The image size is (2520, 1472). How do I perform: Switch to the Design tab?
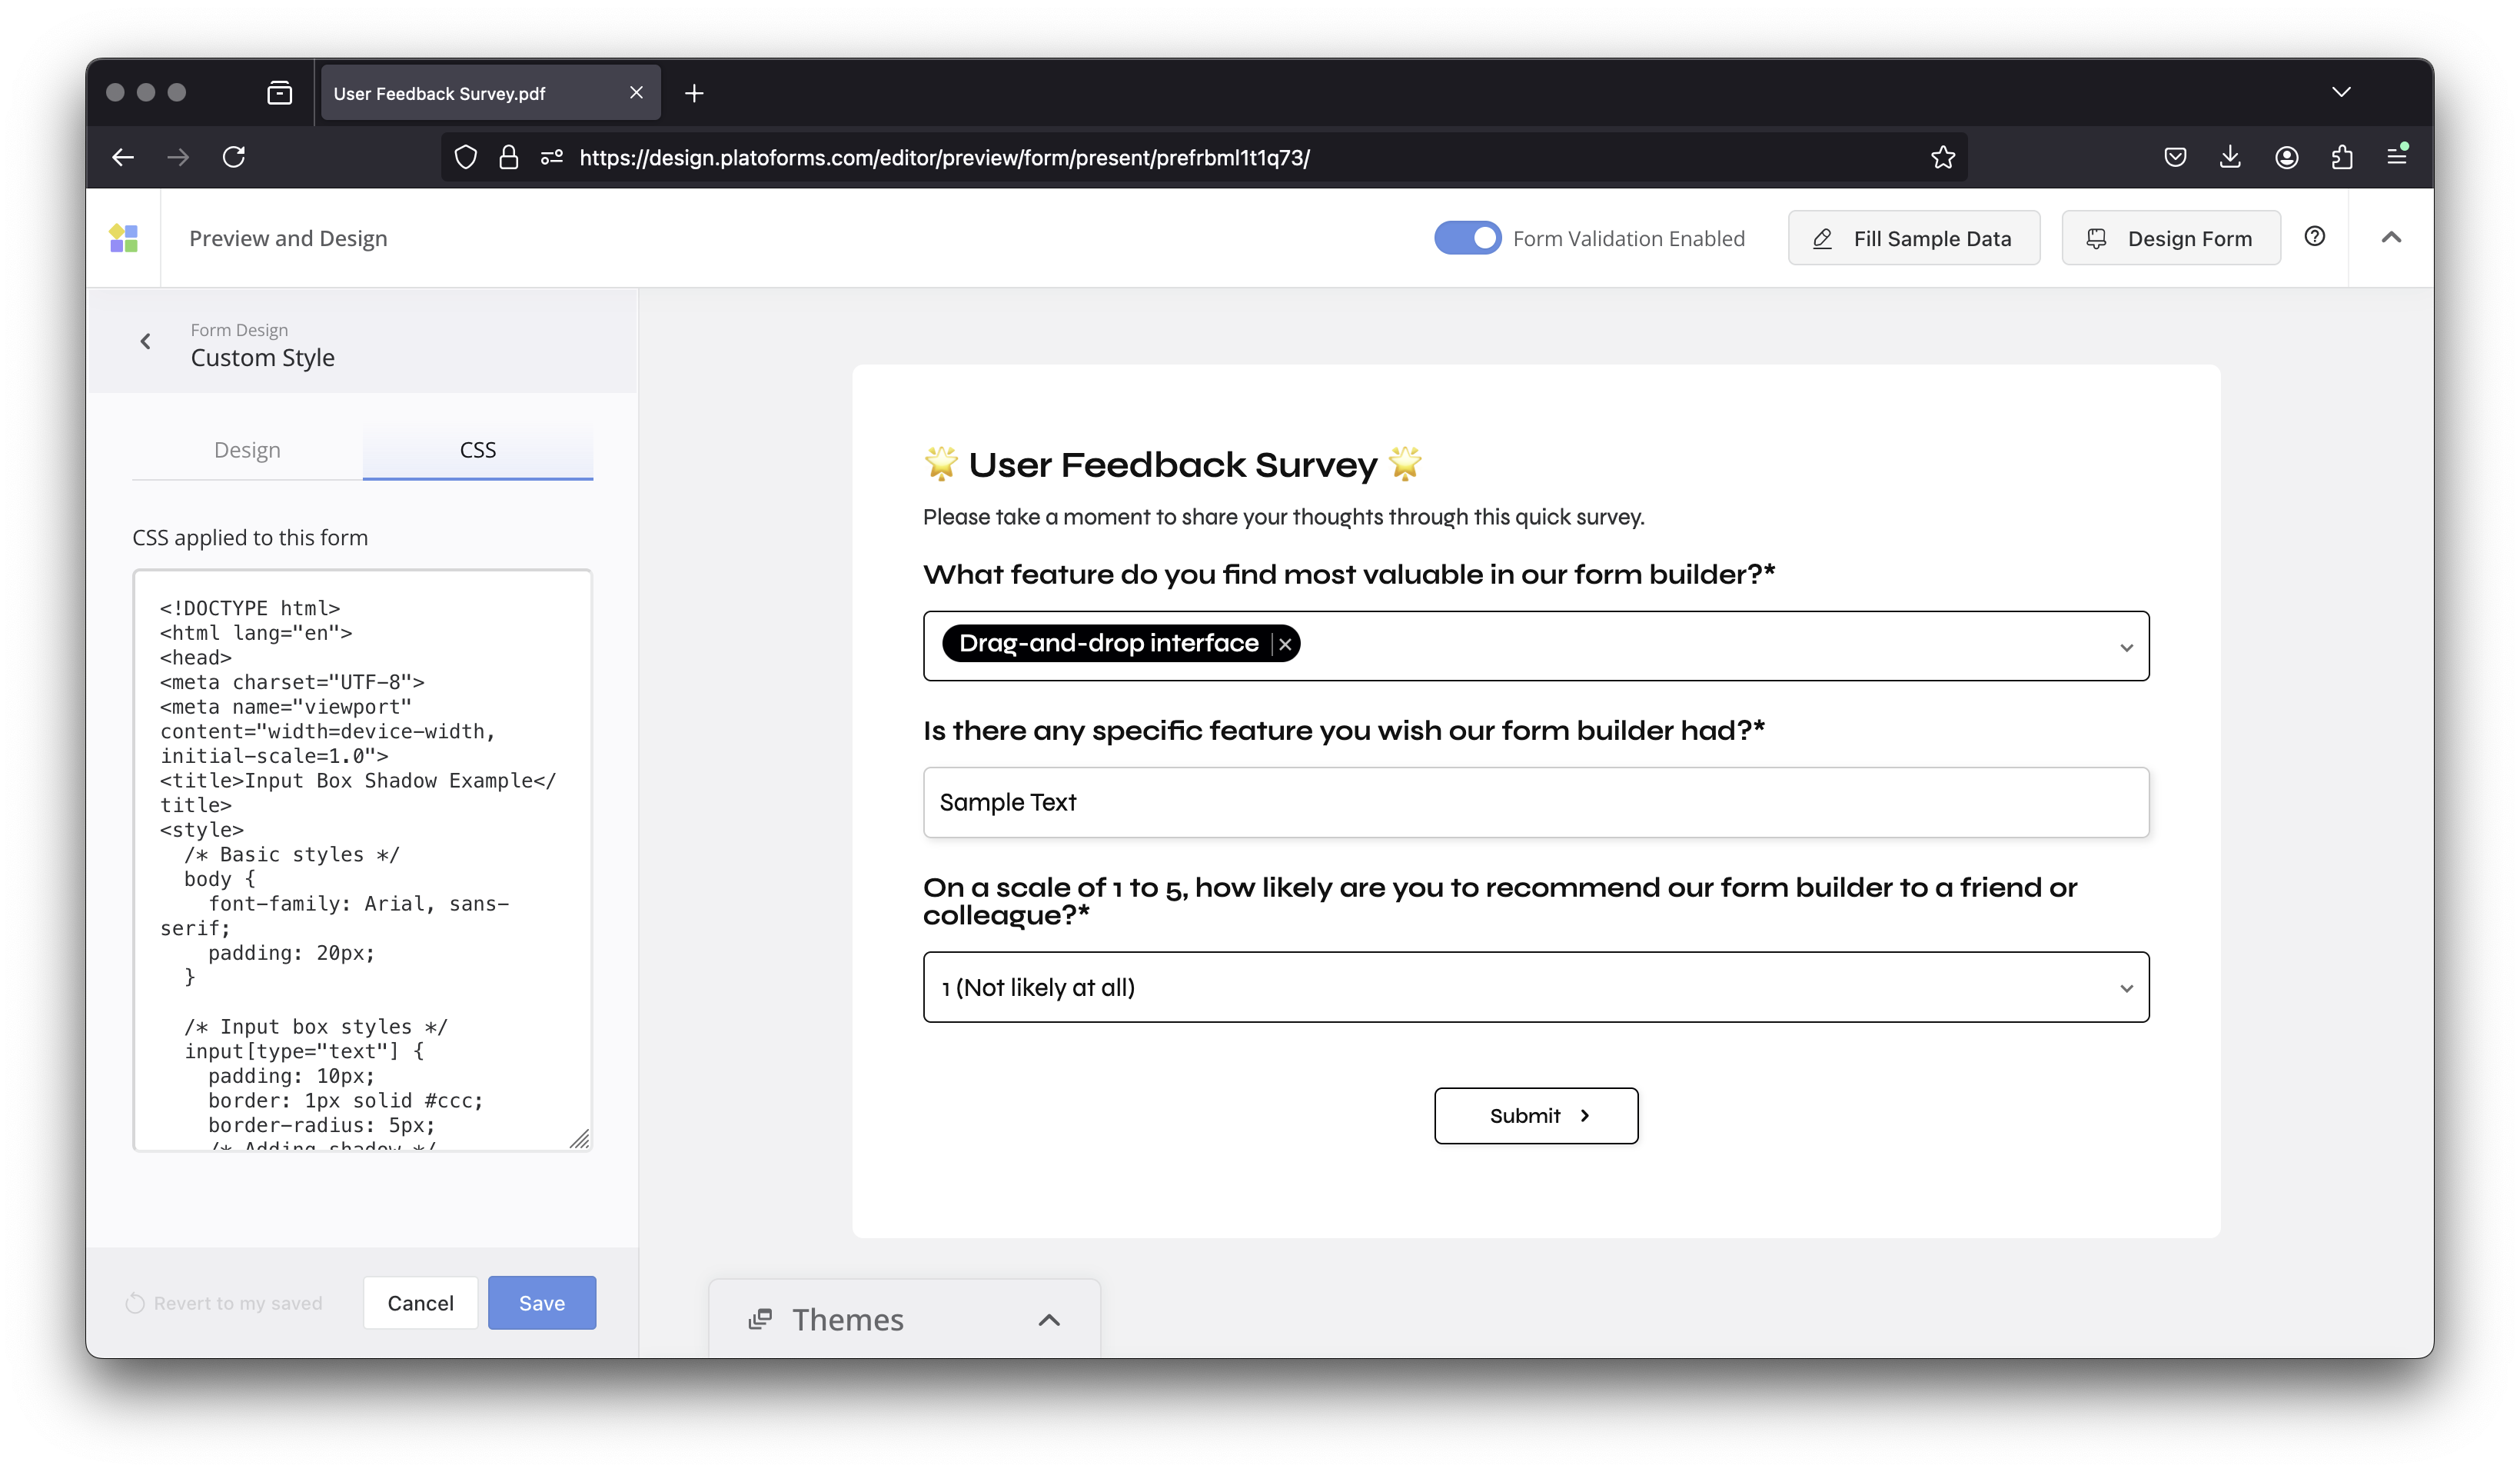[247, 448]
